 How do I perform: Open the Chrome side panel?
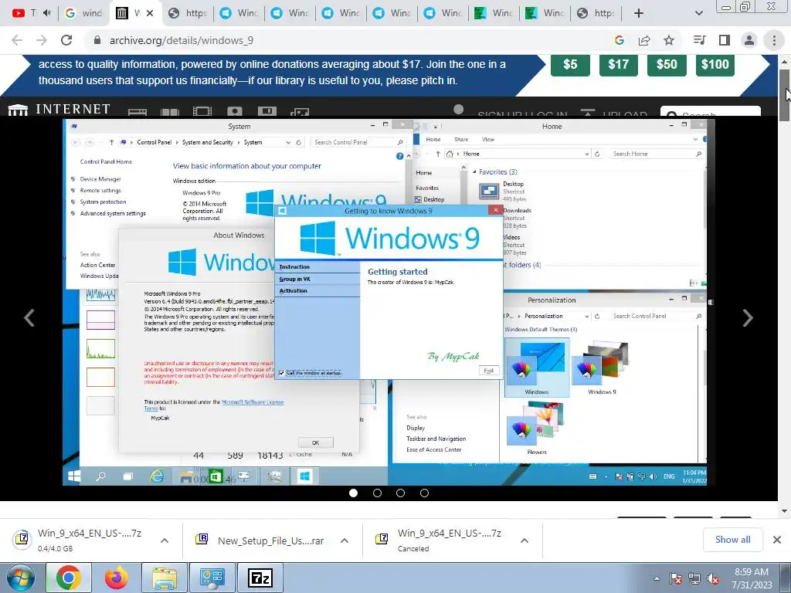point(725,40)
